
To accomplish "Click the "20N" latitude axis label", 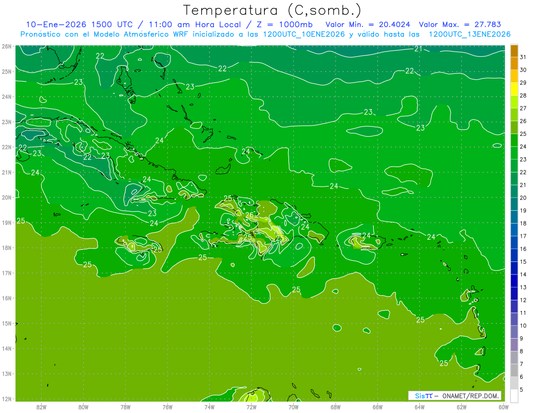I will [x=7, y=197].
